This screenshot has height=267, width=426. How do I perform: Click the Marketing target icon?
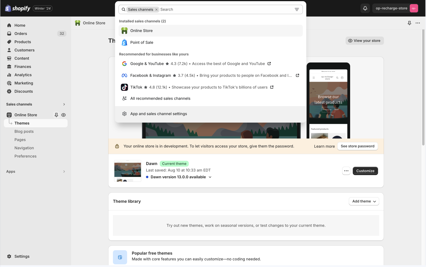pos(9,83)
